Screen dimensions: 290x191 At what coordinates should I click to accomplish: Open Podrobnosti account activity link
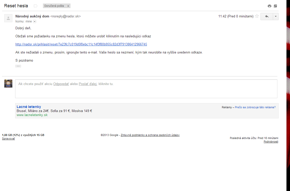tap(271, 142)
